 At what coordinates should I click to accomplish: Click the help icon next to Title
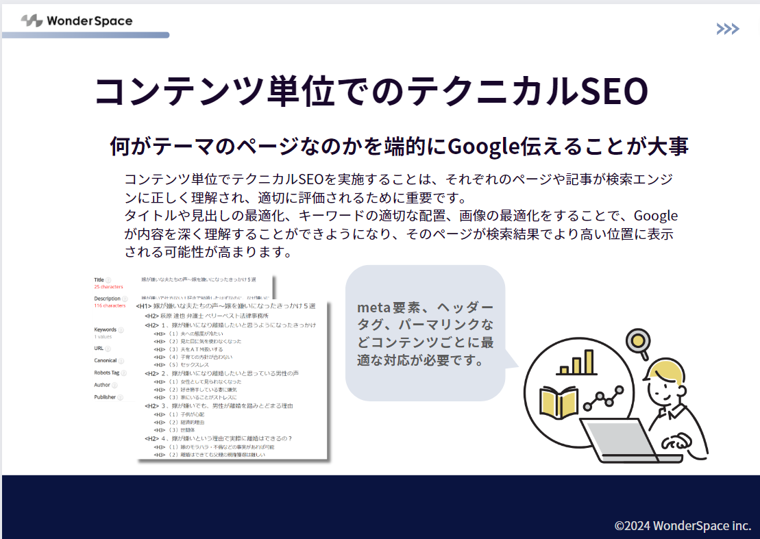coord(108,280)
